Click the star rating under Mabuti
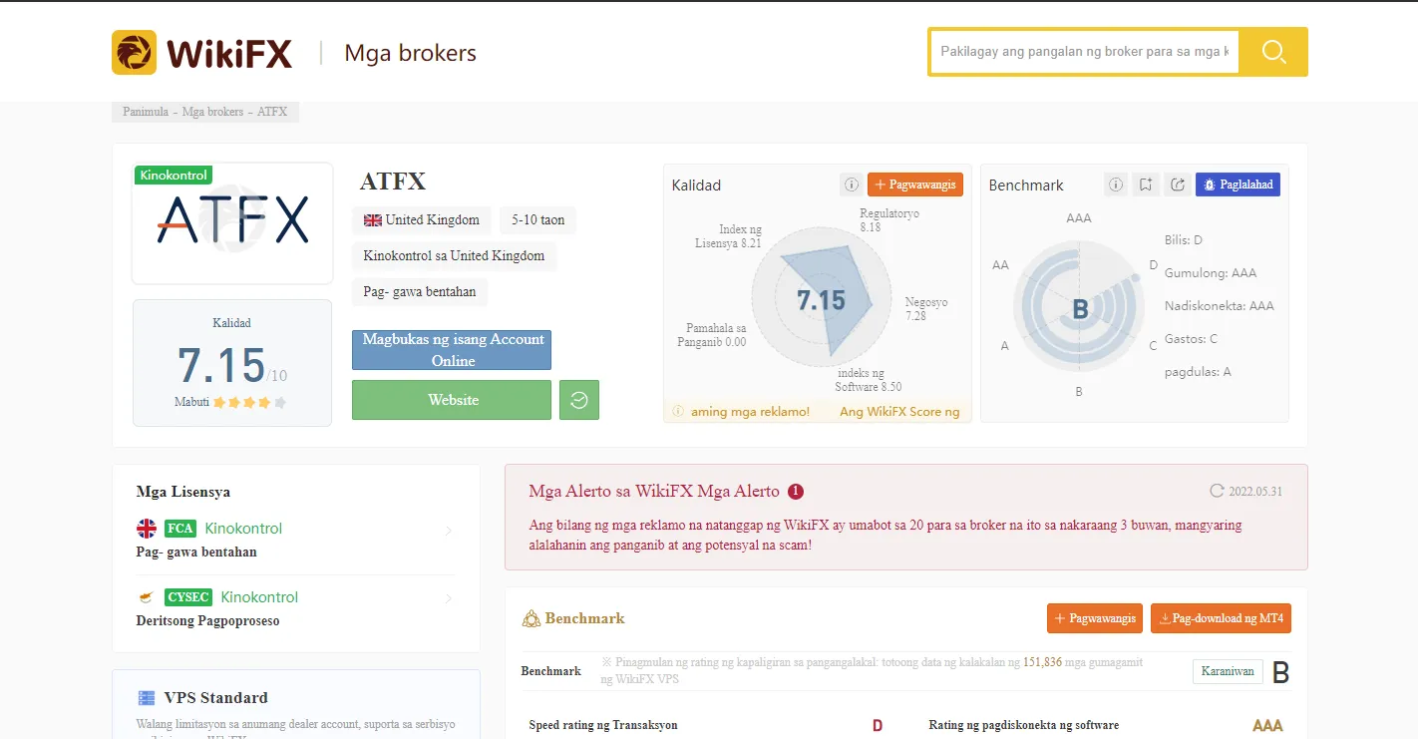 [250, 403]
